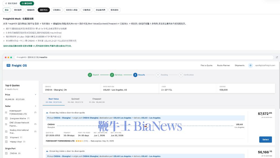This screenshot has width=280, height=158.
Task: Collapse the Price filter section
Action: (36, 95)
